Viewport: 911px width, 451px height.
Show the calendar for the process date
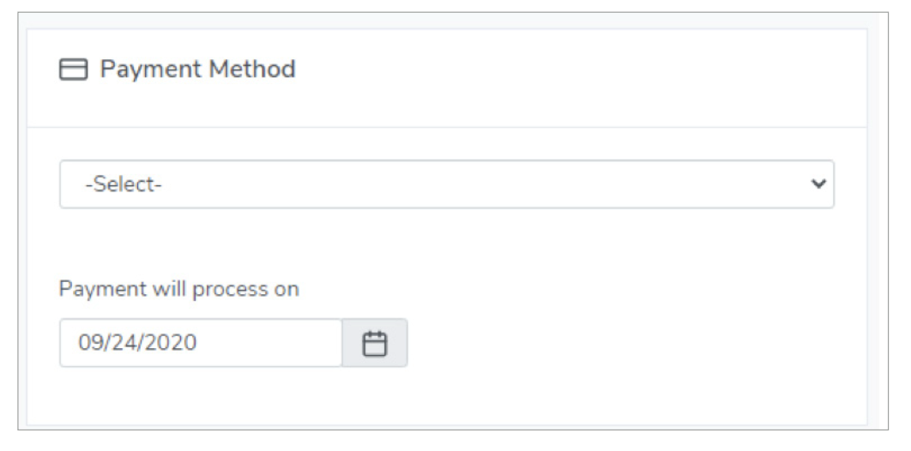click(375, 343)
